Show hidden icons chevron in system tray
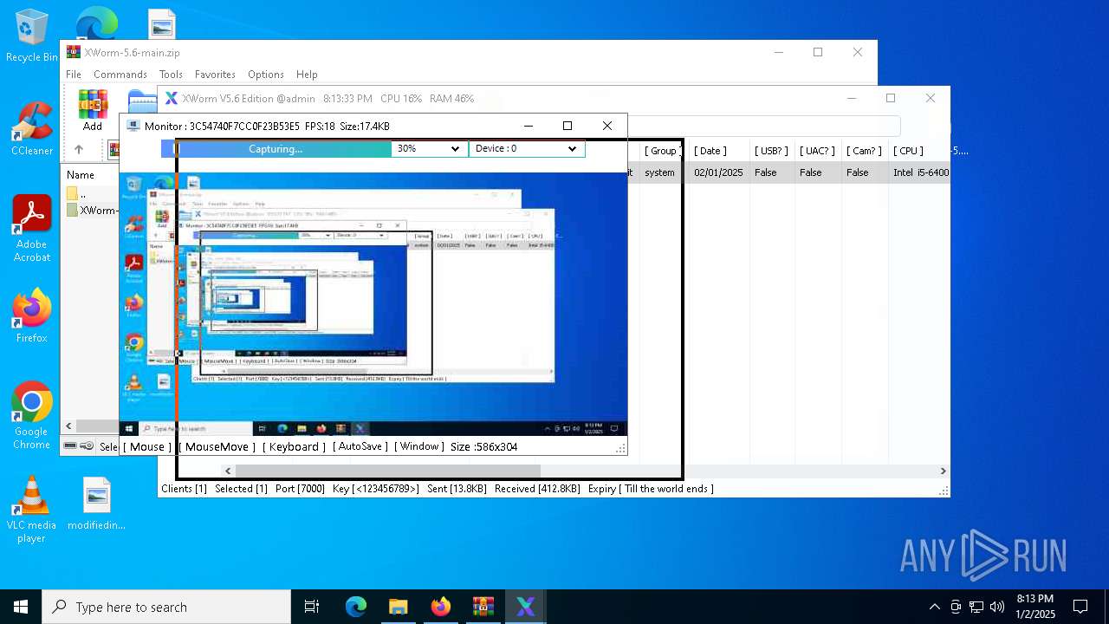 934,607
